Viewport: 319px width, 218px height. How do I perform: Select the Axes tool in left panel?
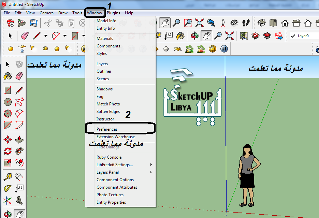8,200
